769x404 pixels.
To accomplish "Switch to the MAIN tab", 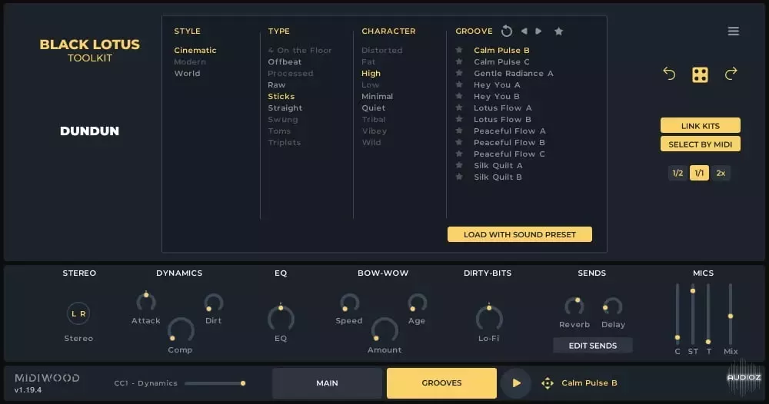I will 327,382.
